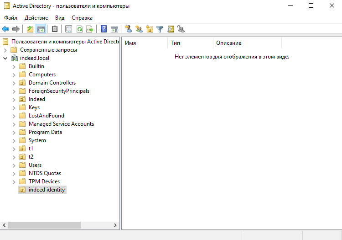Click the filter funnel icon
Viewport: 342px width, 240px height.
(x=160, y=29)
